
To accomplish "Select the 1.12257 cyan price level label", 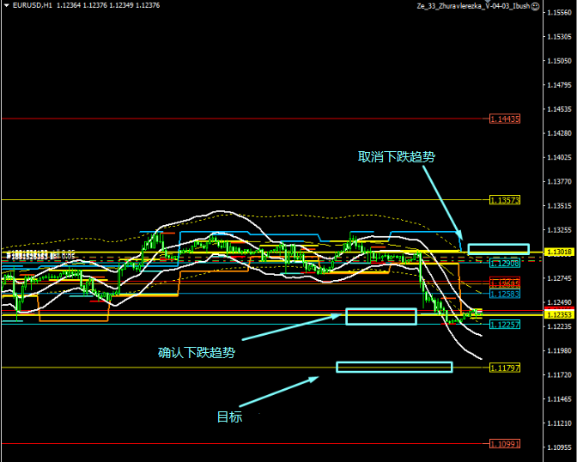I will [x=505, y=325].
